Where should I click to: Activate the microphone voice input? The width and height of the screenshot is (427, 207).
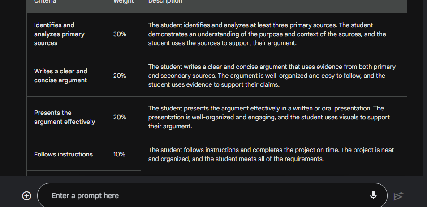click(x=373, y=195)
